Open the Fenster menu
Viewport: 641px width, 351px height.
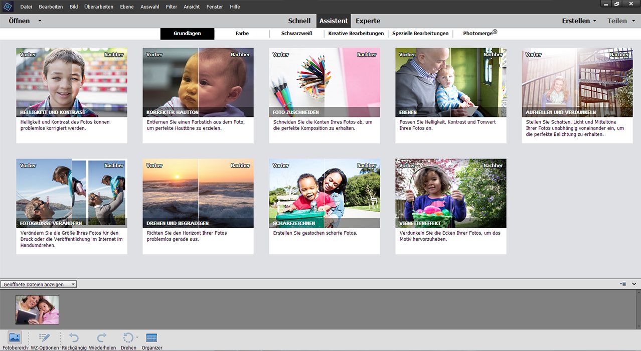tap(215, 7)
